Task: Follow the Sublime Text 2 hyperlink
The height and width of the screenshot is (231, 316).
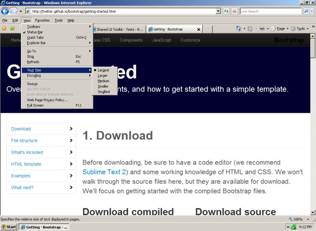Action: tap(104, 172)
